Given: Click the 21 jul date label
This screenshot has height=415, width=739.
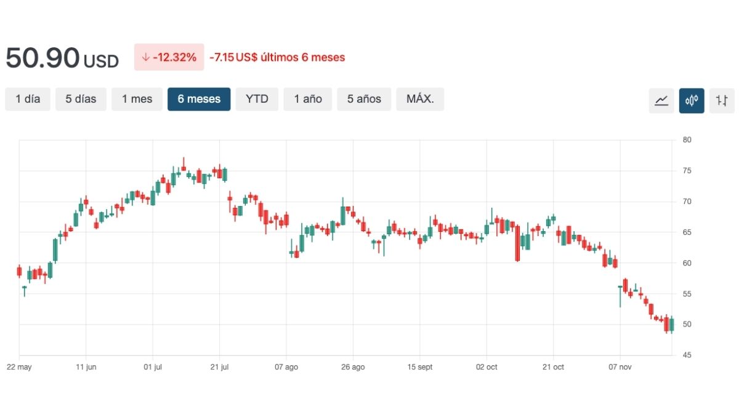Looking at the screenshot, I should point(220,367).
